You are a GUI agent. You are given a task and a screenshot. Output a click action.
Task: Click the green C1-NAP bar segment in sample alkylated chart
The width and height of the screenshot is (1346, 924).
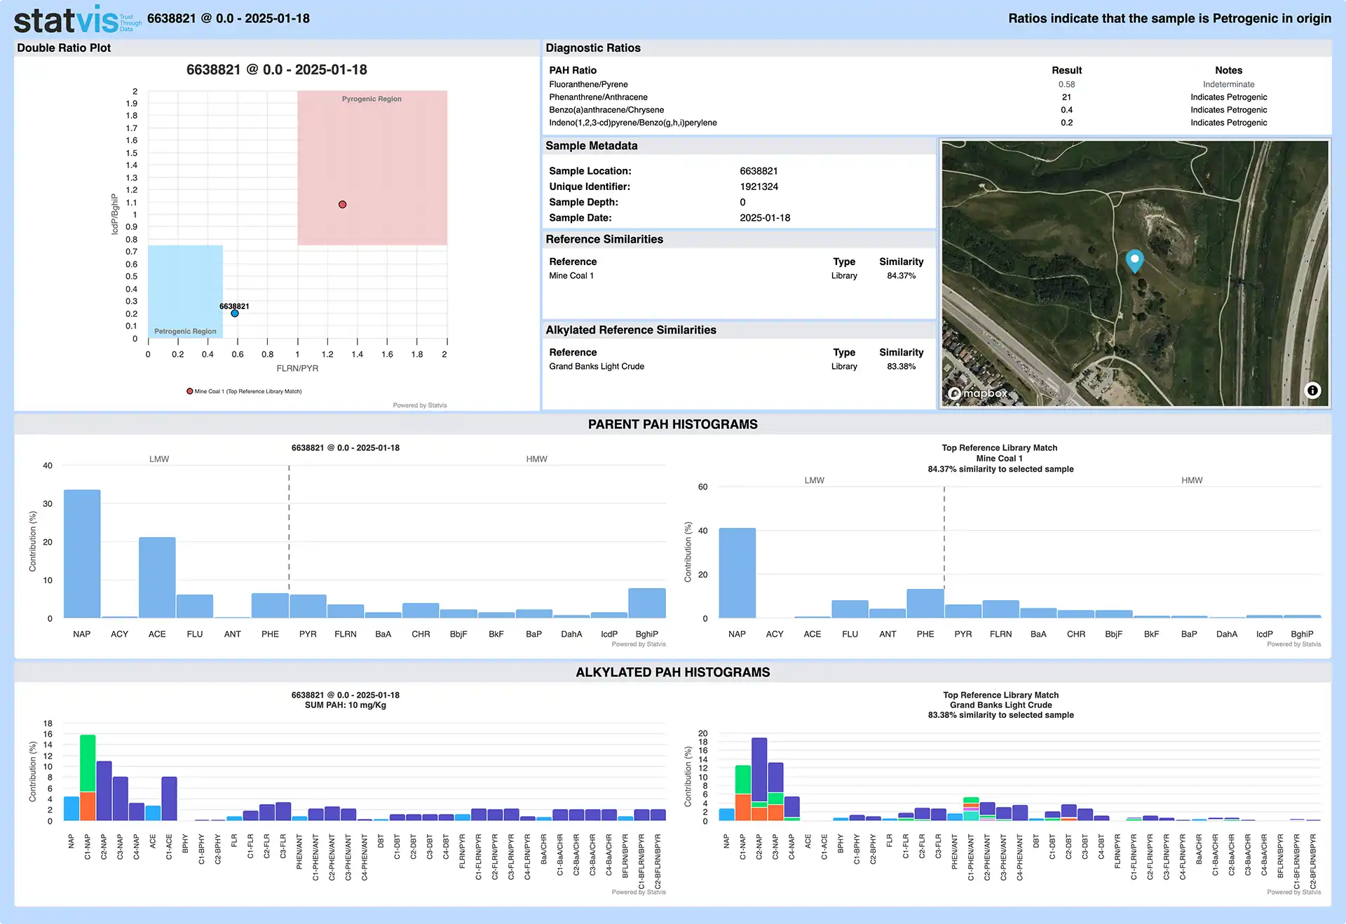tap(88, 763)
